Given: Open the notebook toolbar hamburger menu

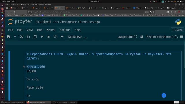Looking at the screenshot, I should click(x=182, y=37).
